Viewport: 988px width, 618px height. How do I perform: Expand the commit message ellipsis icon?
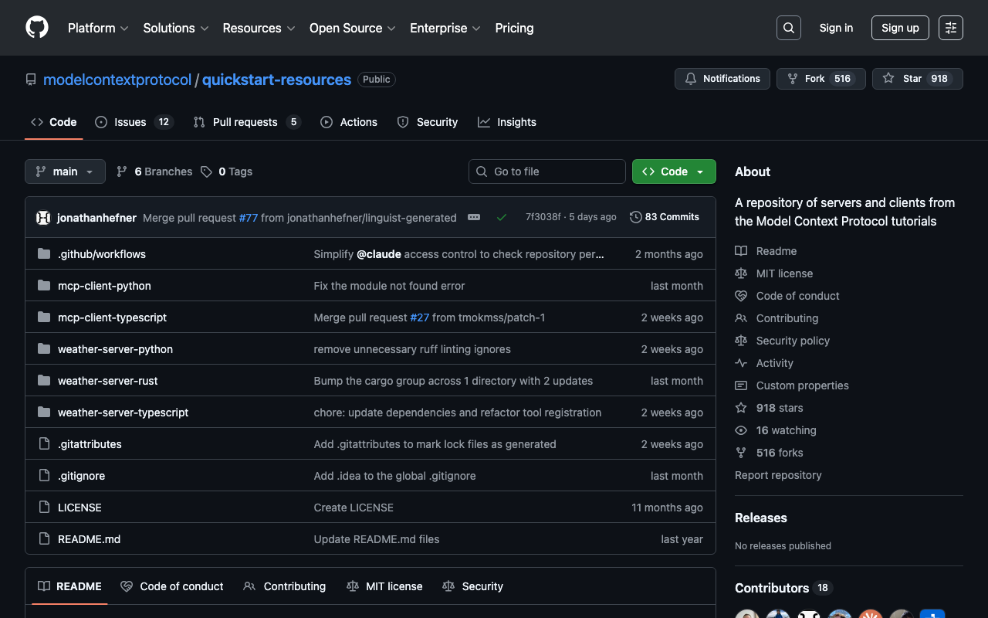pos(474,218)
